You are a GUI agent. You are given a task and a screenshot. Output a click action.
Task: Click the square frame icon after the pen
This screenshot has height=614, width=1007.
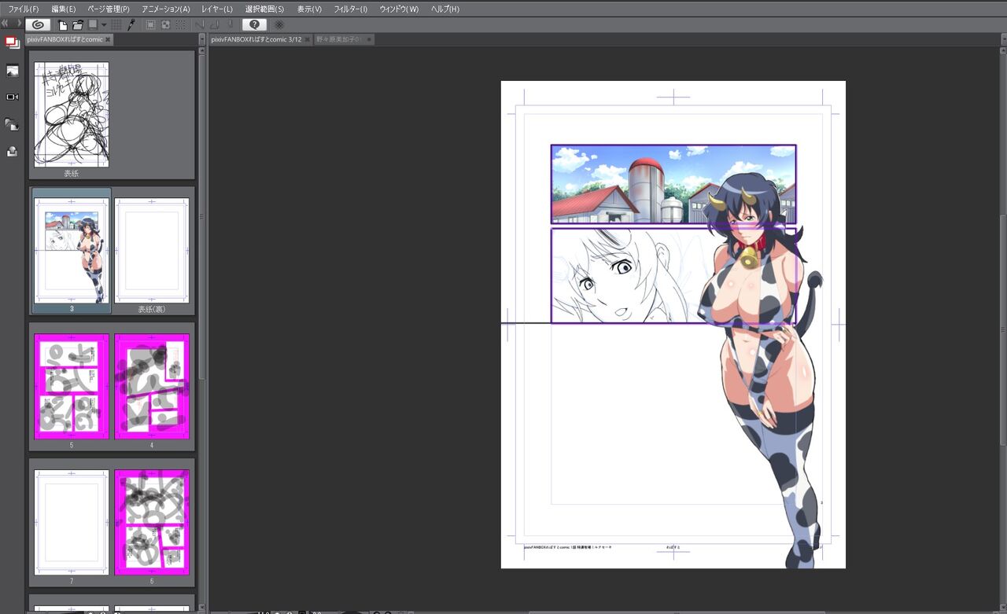(x=150, y=24)
